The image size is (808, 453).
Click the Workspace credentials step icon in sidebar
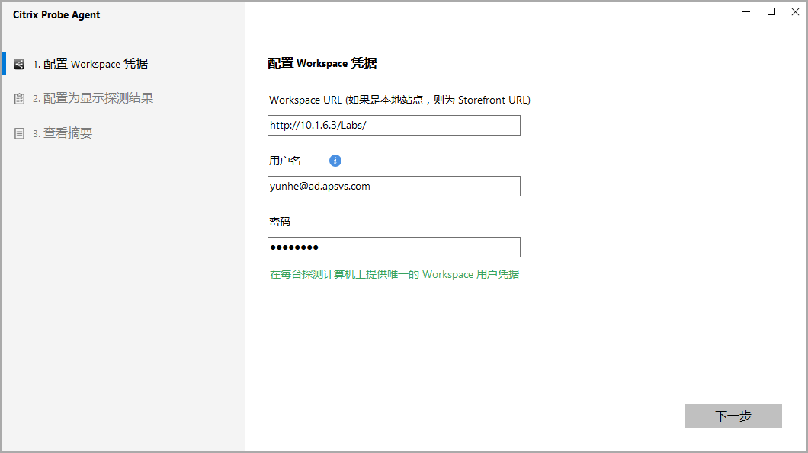19,64
